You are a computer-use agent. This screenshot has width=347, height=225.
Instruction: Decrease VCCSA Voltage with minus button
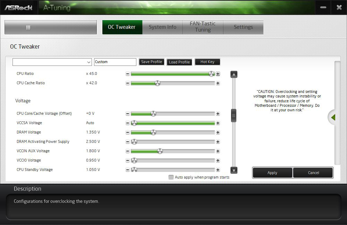click(x=127, y=123)
